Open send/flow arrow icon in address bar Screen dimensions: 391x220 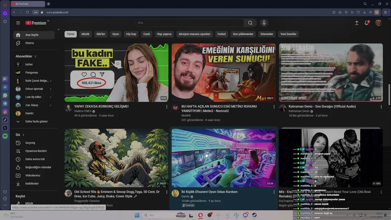tap(352, 12)
